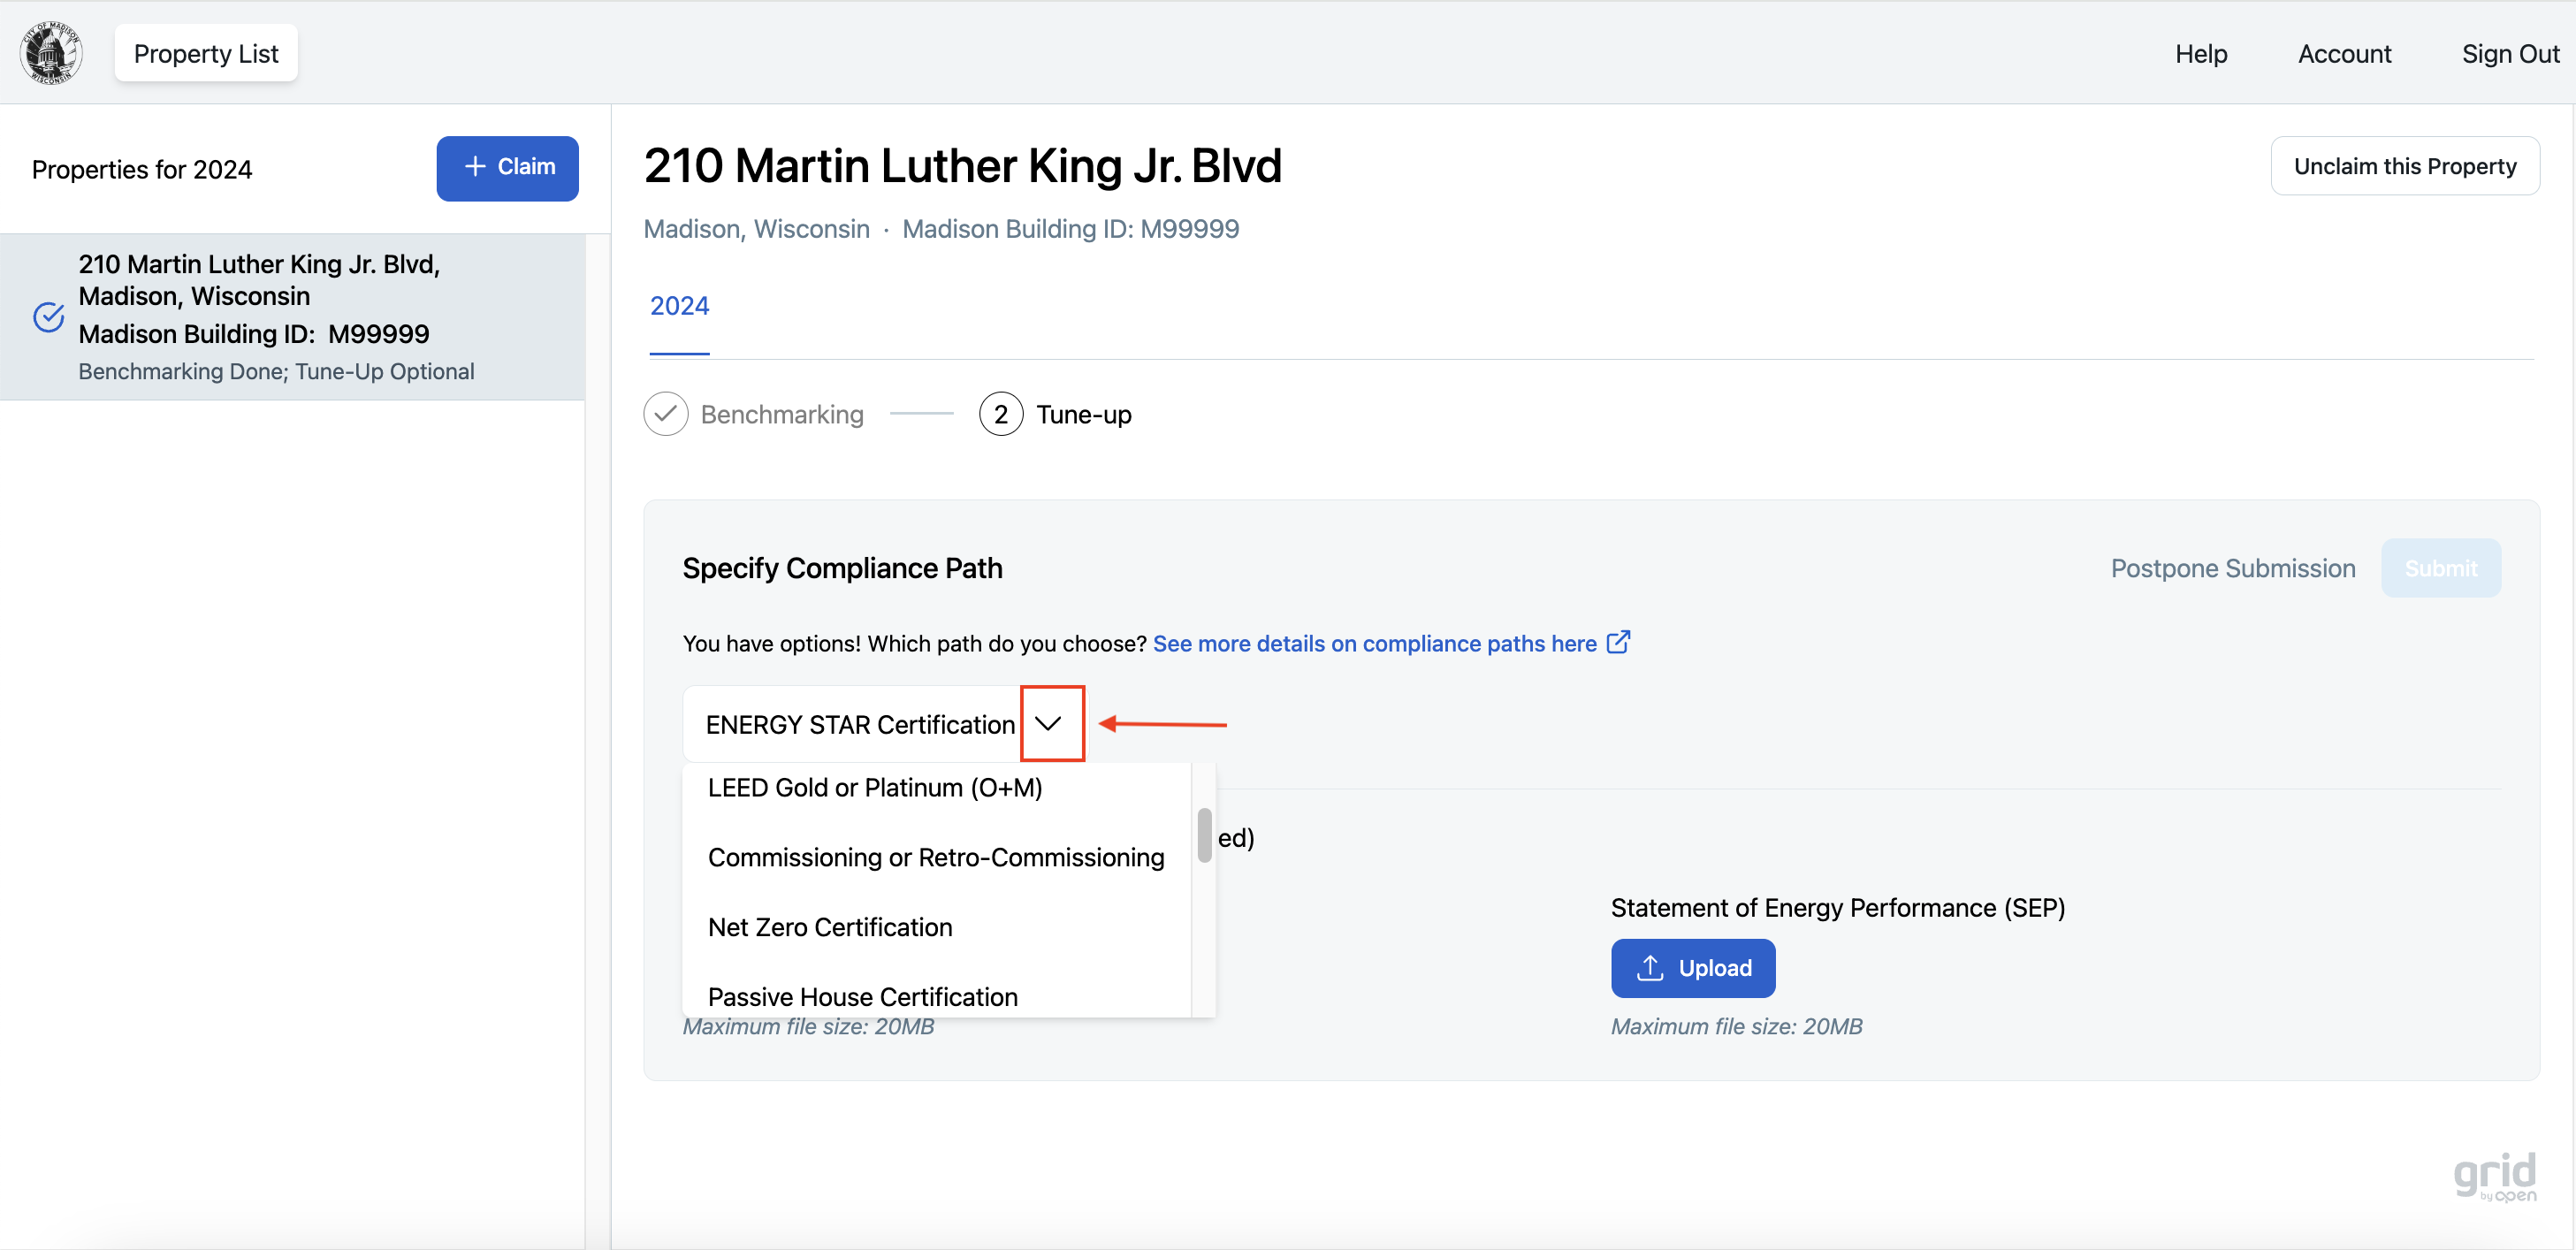The width and height of the screenshot is (2576, 1250).
Task: Expand the compliance path dropdown chevron
Action: point(1048,723)
